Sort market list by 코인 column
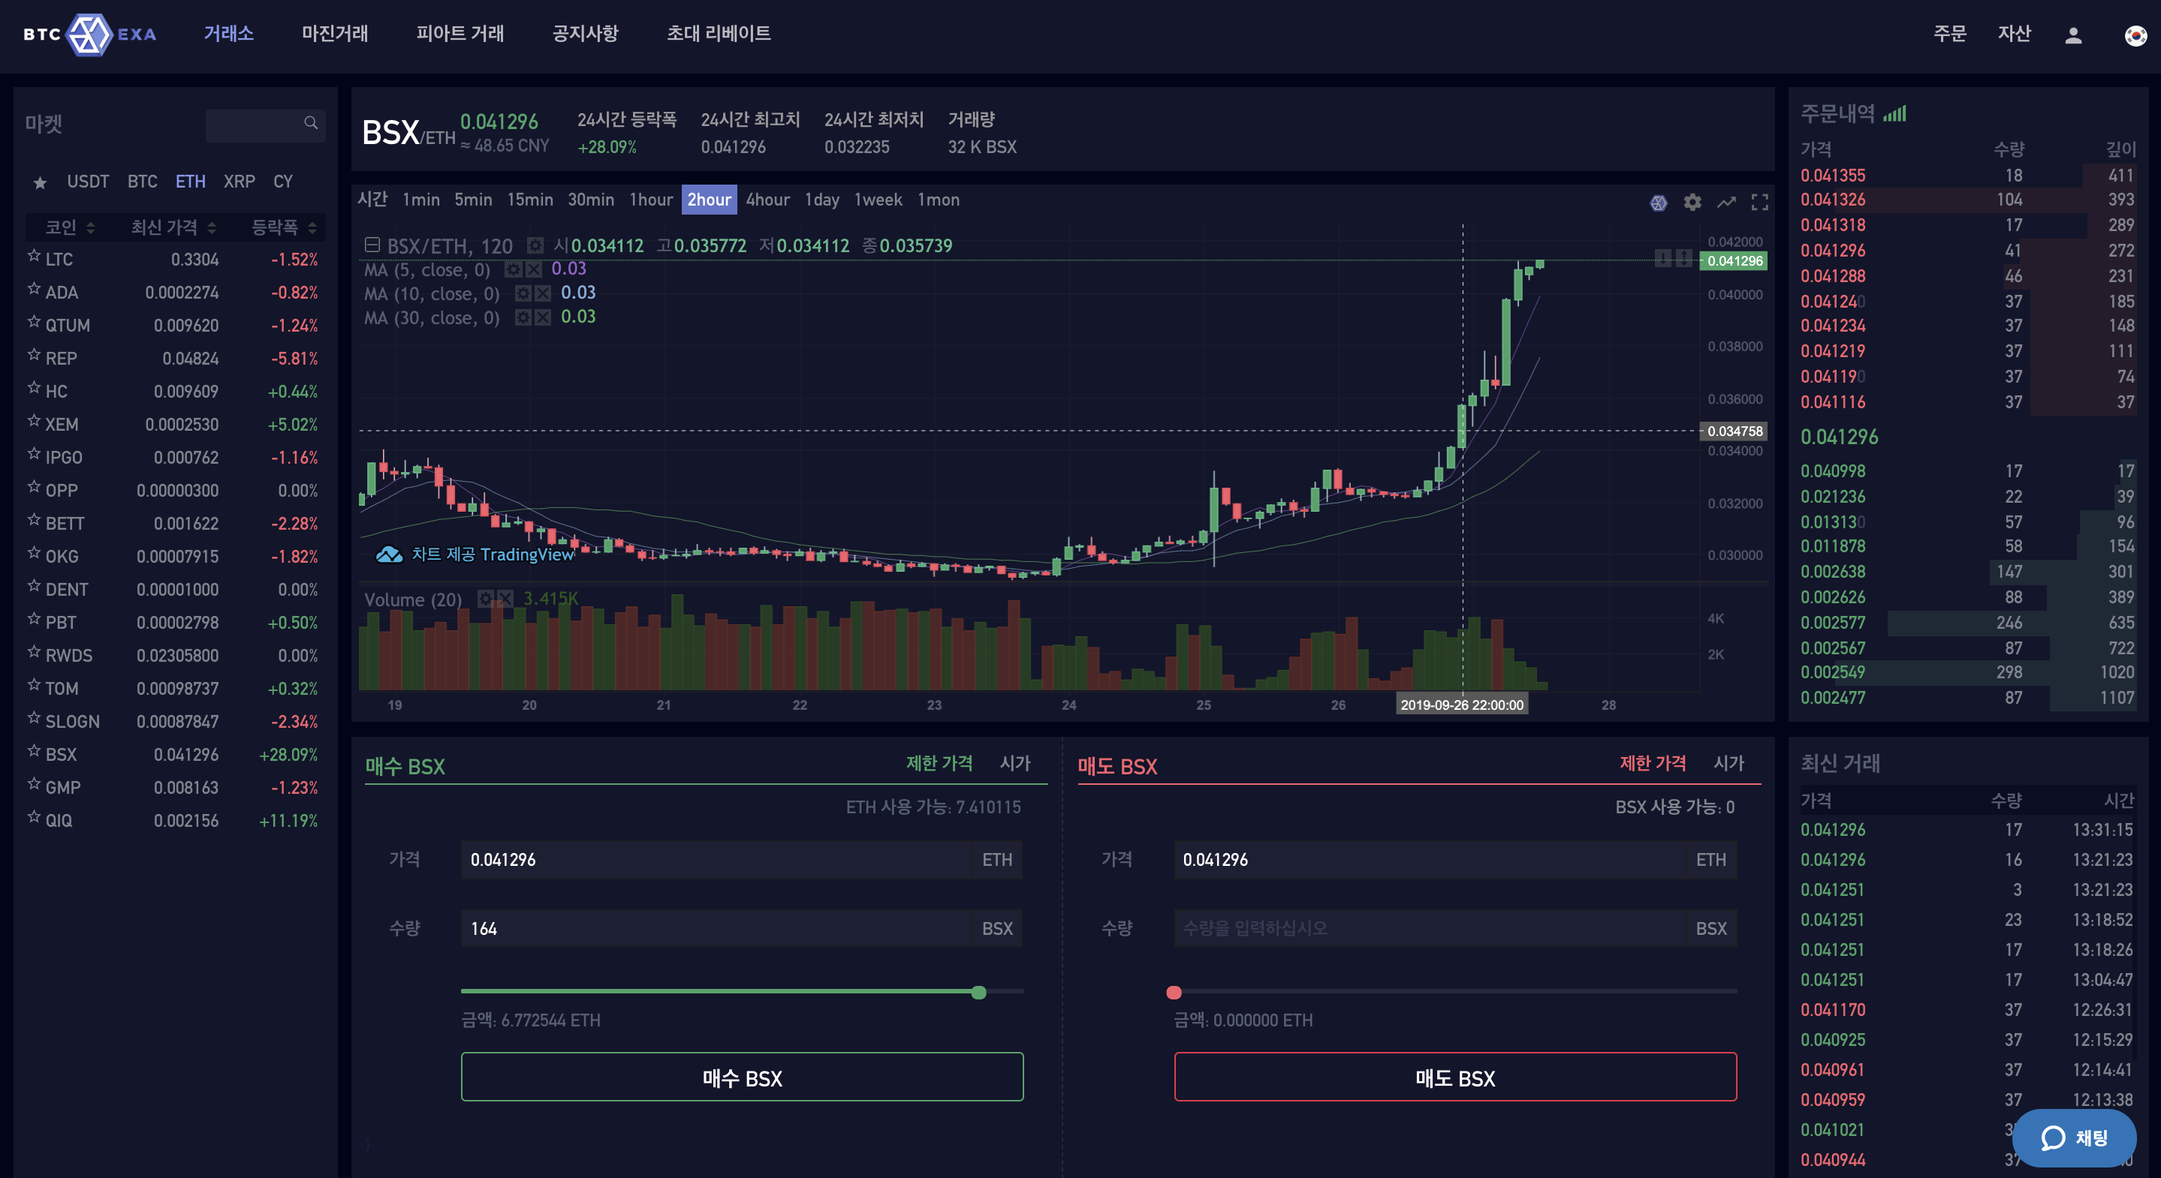 tap(70, 227)
